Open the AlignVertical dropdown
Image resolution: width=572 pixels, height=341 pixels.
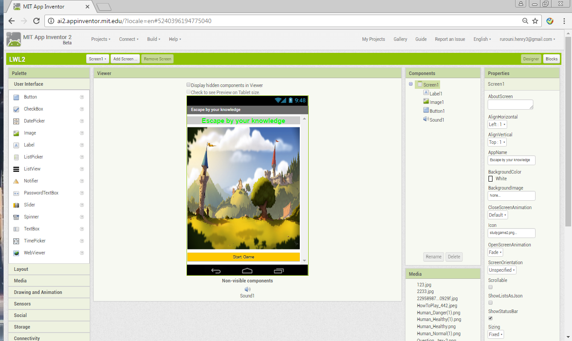497,142
